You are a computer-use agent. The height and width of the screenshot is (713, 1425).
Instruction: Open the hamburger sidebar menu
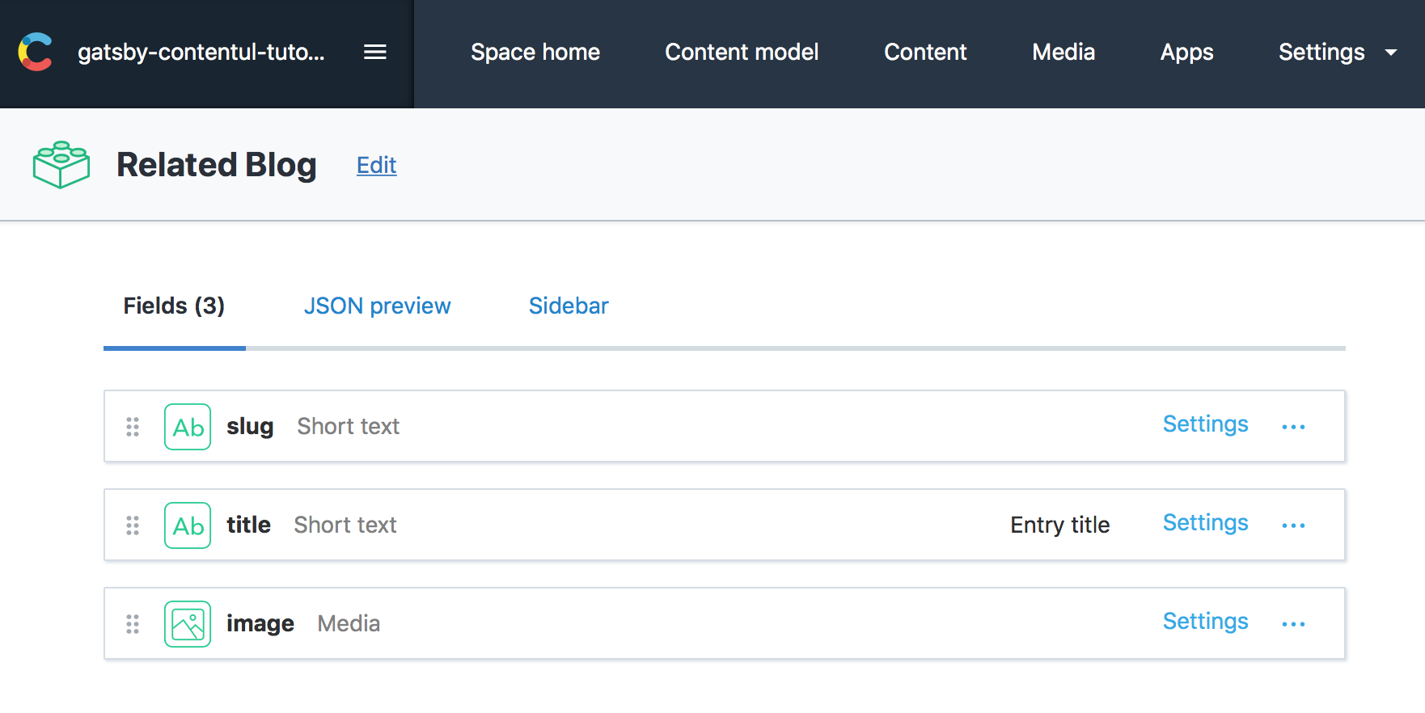[x=374, y=53]
